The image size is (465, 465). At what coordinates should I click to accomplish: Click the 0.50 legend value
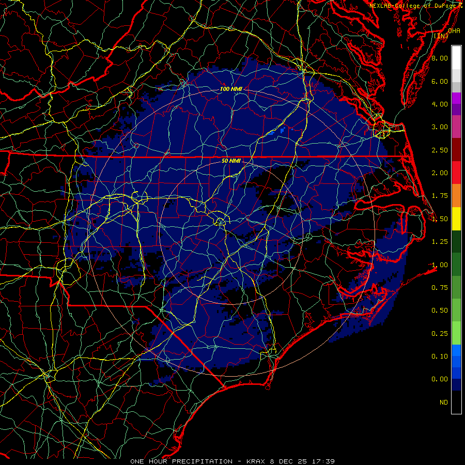440,310
